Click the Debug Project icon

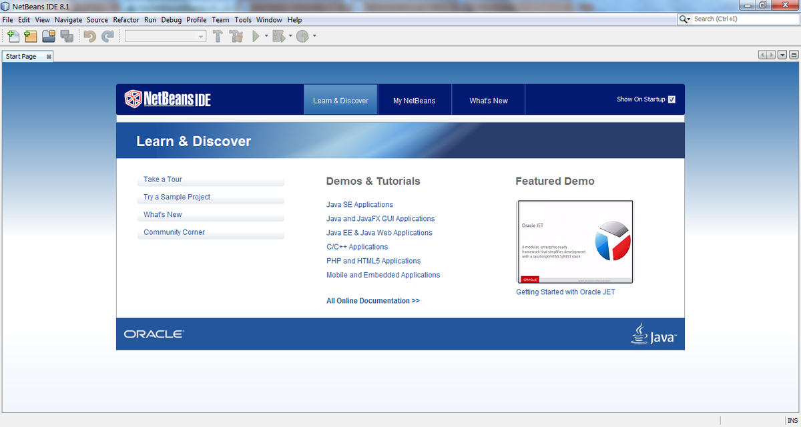[278, 36]
